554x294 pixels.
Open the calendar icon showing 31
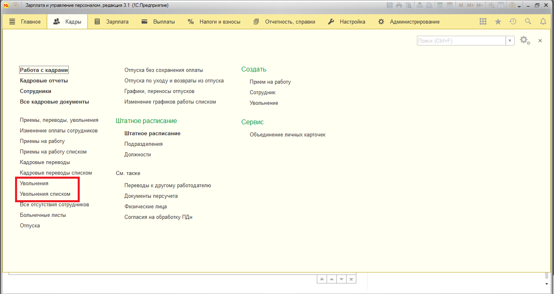[449, 5]
